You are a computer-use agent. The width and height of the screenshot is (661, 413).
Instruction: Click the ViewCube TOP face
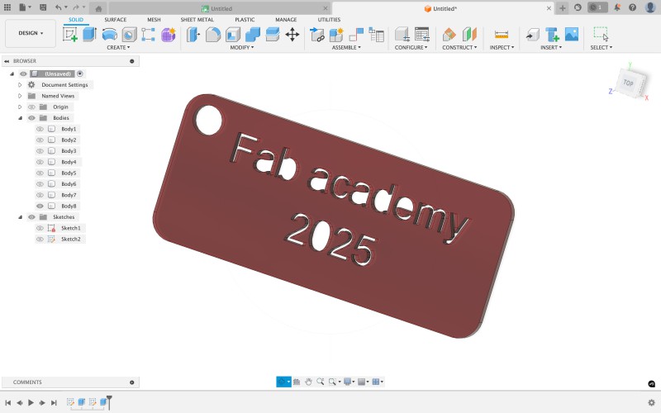[629, 83]
